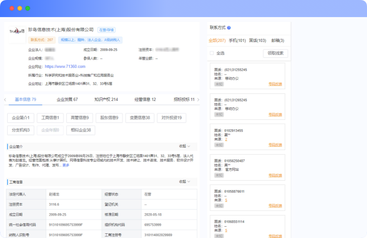367x238 pixels.
Task: Show the 邮箱(3) contact tab
Action: [x=278, y=40]
